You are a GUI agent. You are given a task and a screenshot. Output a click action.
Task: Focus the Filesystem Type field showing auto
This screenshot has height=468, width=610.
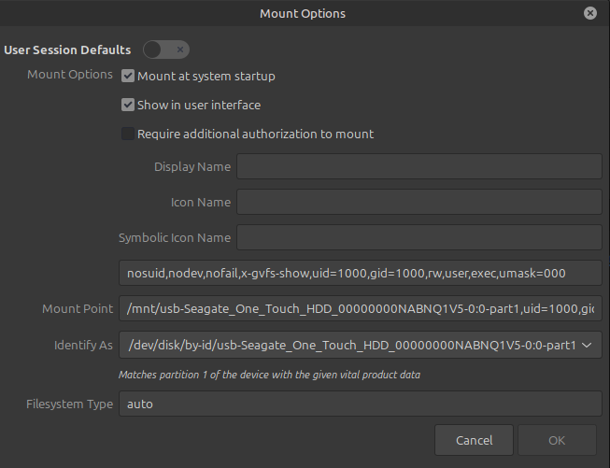pos(360,404)
